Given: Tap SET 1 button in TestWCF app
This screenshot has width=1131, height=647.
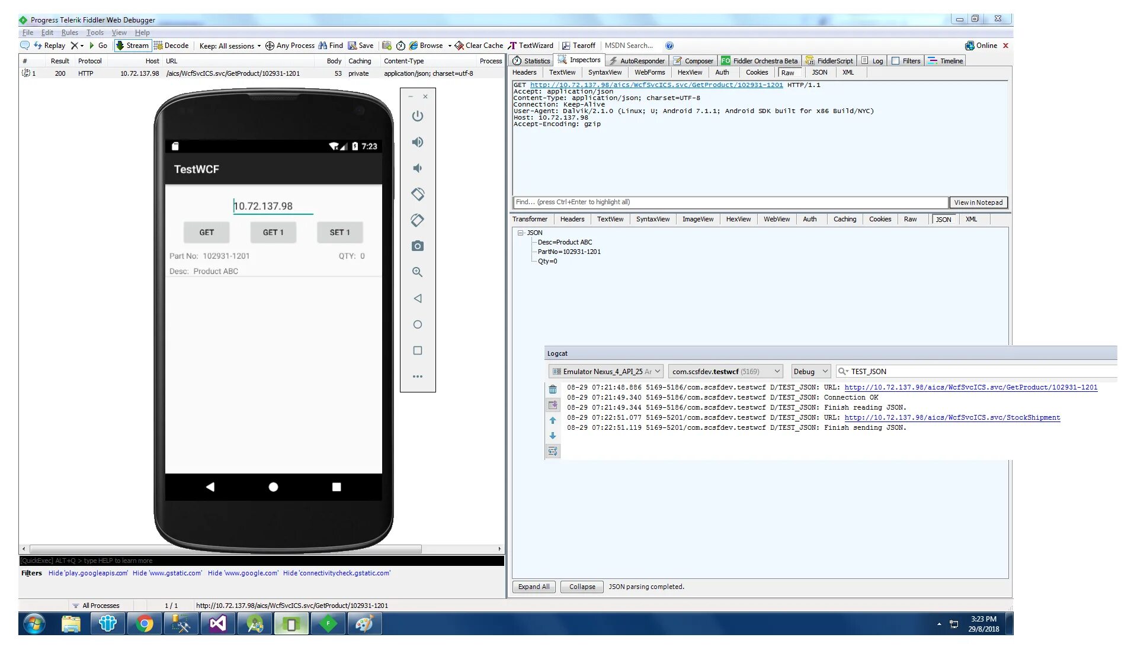Looking at the screenshot, I should click(x=340, y=233).
